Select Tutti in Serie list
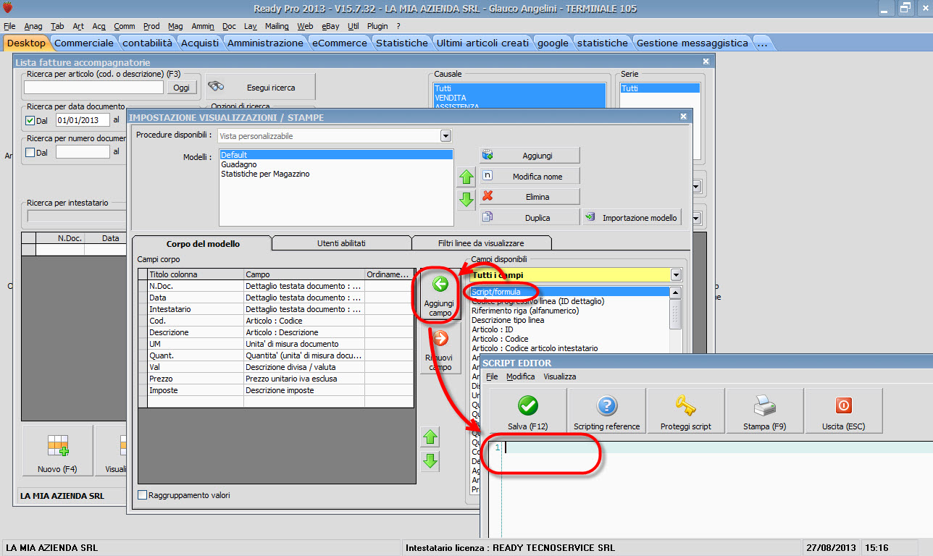933x556 pixels. [660, 88]
